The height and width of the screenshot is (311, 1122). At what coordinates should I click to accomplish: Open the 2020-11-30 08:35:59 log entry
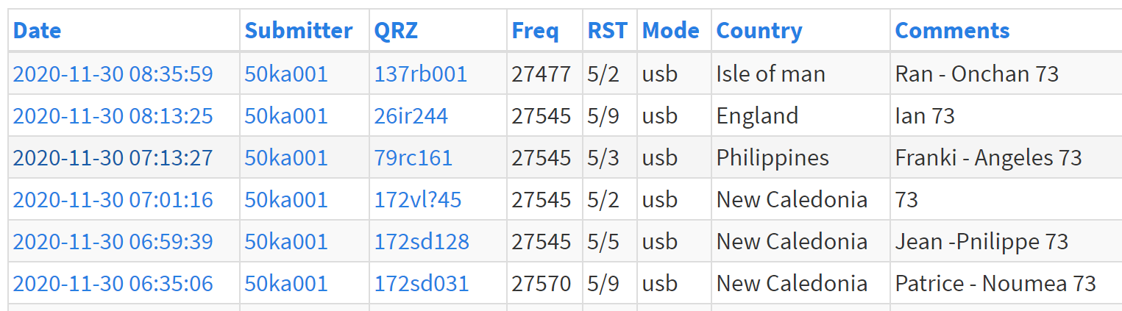tap(113, 74)
